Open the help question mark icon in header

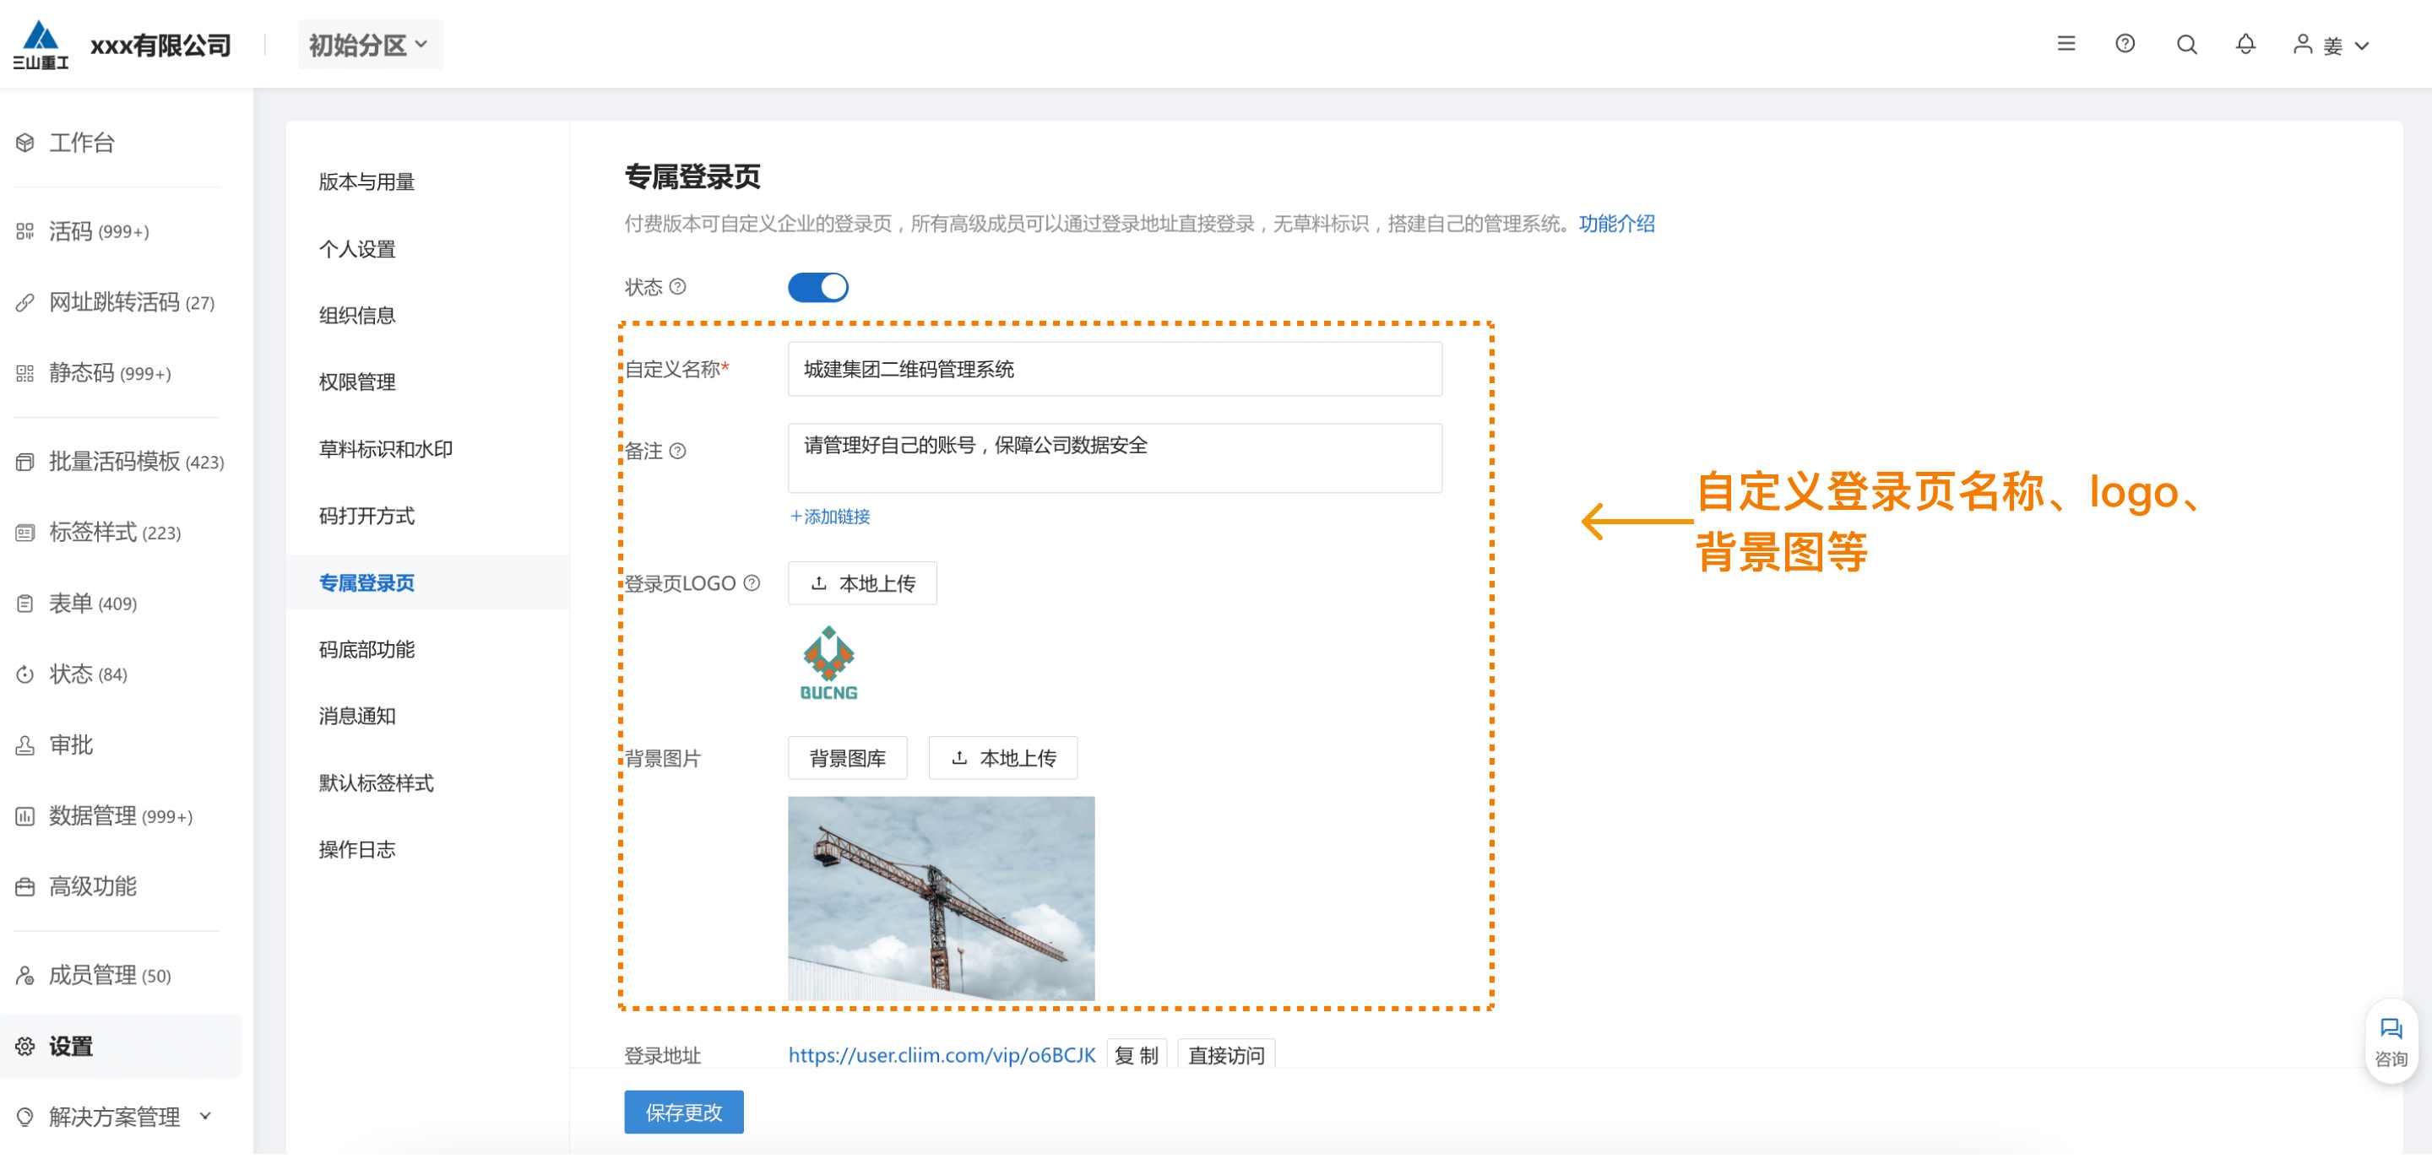pos(2125,43)
